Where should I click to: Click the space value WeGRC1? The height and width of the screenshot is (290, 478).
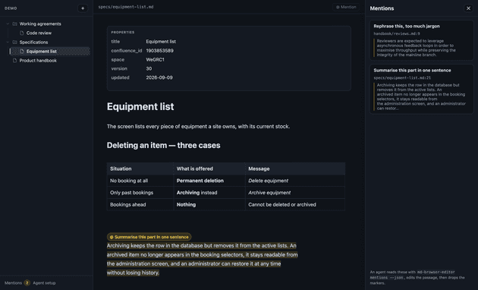[x=155, y=60]
